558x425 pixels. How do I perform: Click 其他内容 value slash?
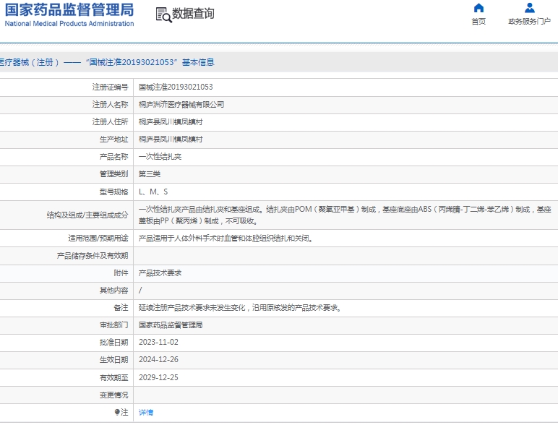coord(140,291)
